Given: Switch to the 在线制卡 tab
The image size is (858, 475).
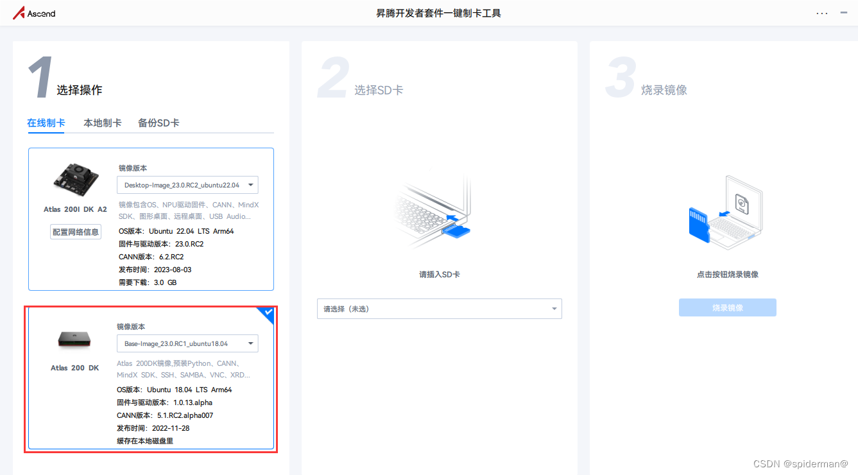Looking at the screenshot, I should 46,123.
